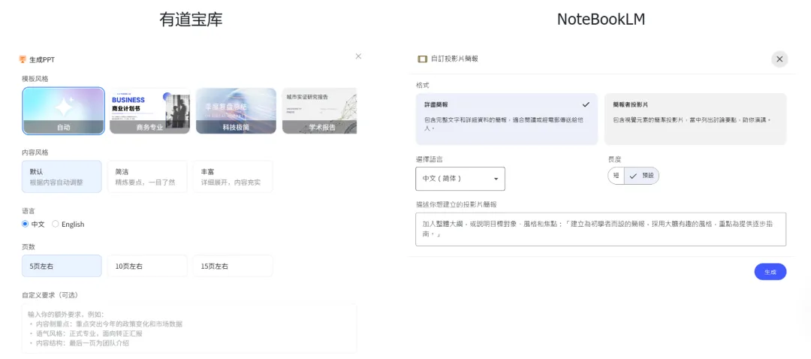This screenshot has height=359, width=811.
Task: Select 默认 content style option
Action: pyautogui.click(x=62, y=176)
